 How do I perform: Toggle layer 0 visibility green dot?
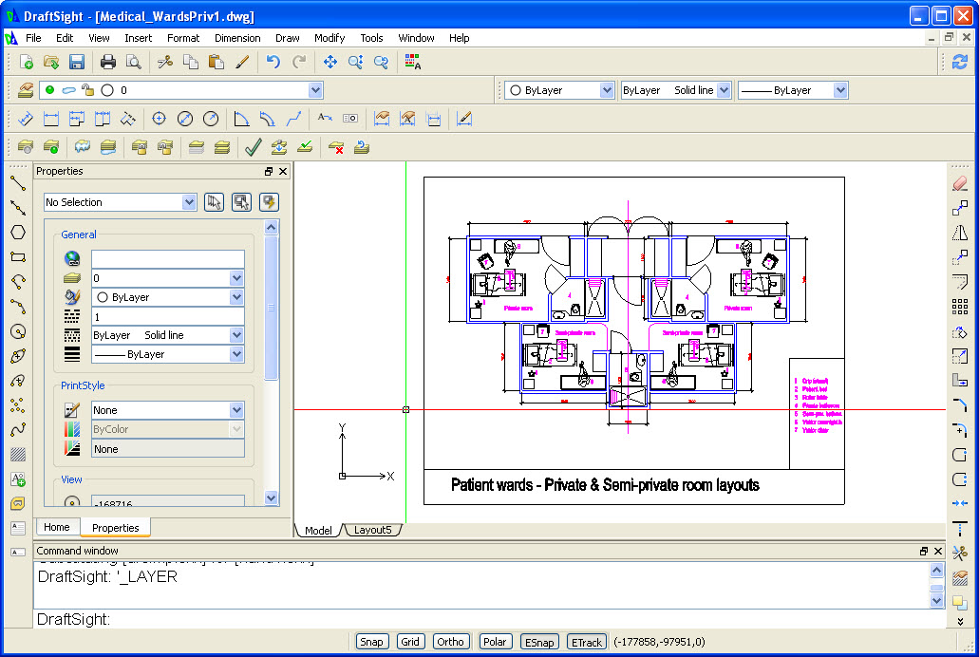[x=50, y=90]
